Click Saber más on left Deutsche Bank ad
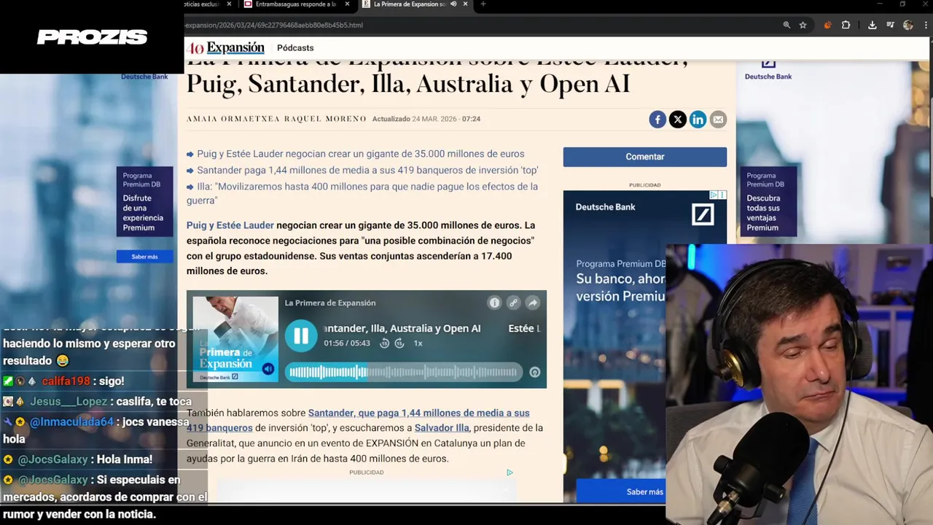The height and width of the screenshot is (525, 933). 144,257
